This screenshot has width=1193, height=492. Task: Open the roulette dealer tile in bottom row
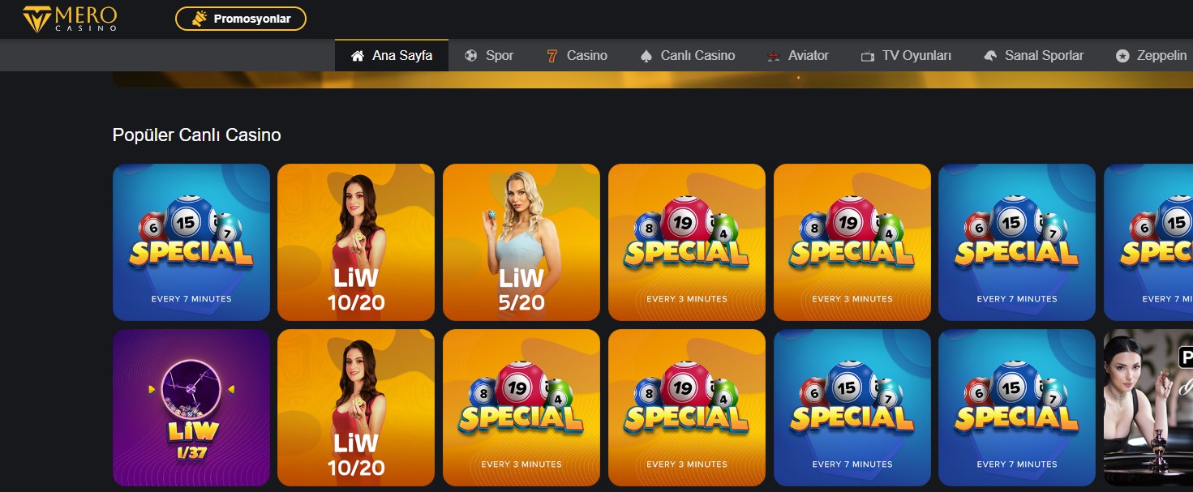(1148, 408)
